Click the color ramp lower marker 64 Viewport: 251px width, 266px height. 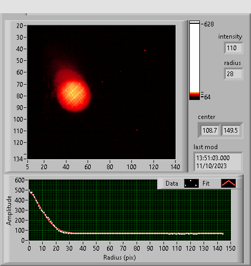207,97
